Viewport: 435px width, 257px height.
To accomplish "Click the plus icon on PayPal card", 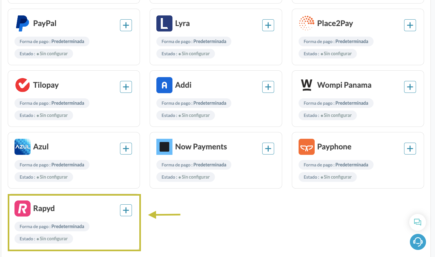I will (x=126, y=25).
